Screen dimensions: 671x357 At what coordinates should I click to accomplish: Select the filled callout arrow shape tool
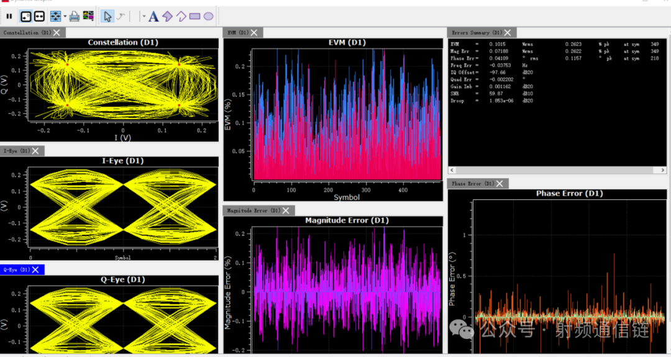click(167, 16)
